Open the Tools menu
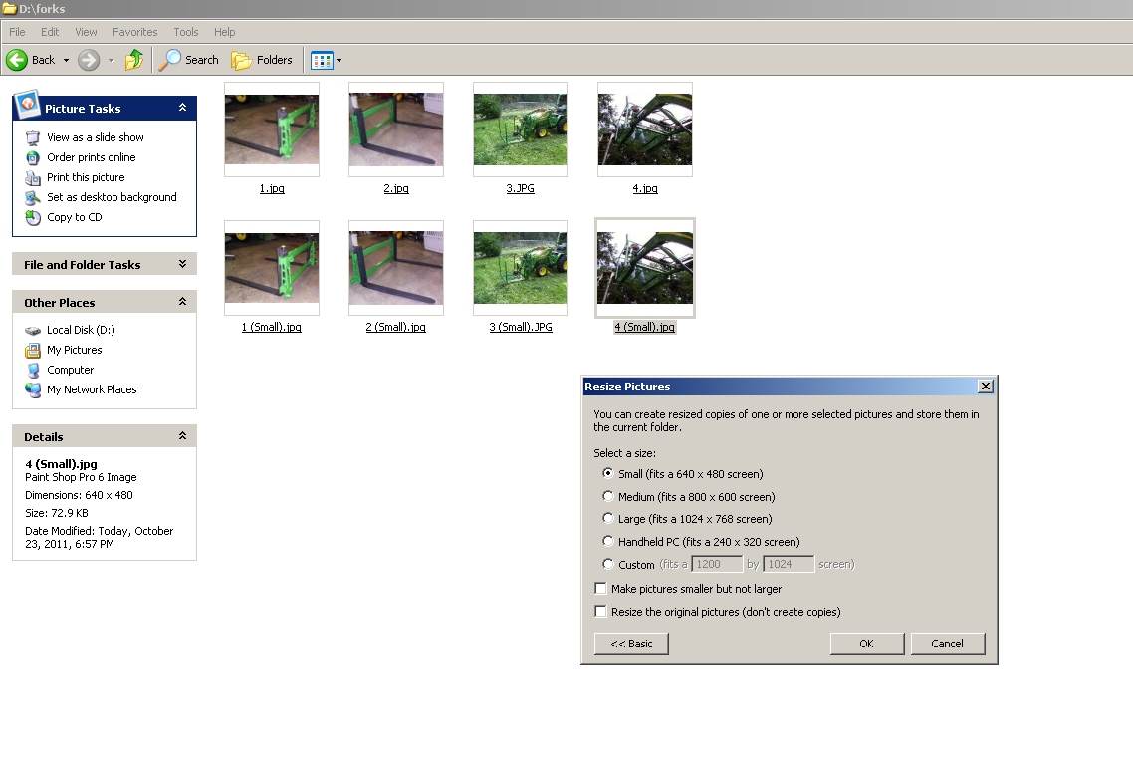This screenshot has width=1133, height=775. click(186, 32)
